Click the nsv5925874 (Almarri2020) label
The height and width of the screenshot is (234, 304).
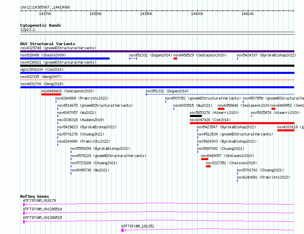275,113
